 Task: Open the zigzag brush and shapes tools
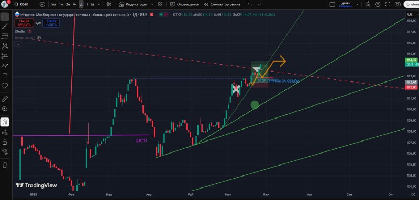(5, 66)
